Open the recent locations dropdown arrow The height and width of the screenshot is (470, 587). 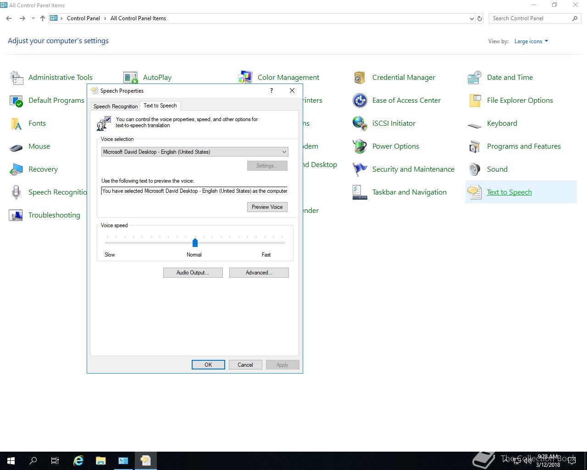[x=33, y=18]
